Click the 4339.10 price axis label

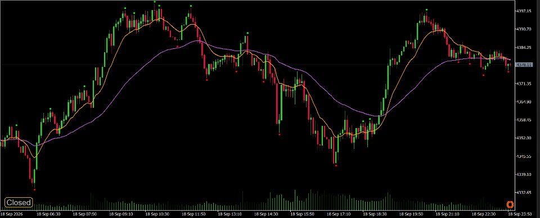point(524,174)
